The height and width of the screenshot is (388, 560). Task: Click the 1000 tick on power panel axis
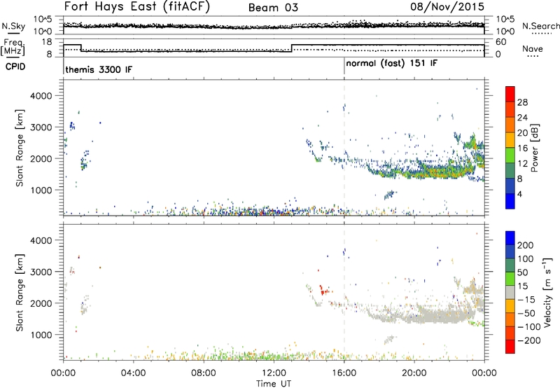point(41,190)
